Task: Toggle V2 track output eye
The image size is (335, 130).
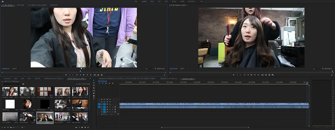Action: pyautogui.click(x=110, y=102)
